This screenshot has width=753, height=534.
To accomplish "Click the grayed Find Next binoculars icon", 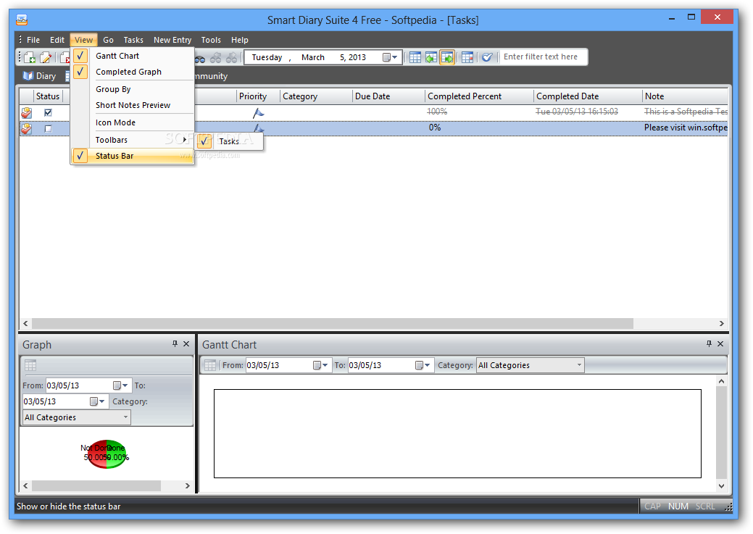I will click(x=216, y=58).
